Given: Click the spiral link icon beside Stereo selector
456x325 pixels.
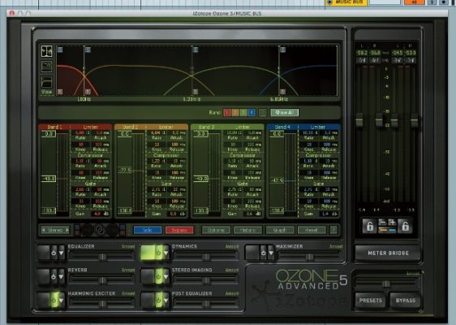Looking at the screenshot, I should pos(100,230).
